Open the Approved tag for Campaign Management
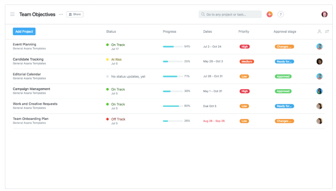This screenshot has height=191, width=336. pyautogui.click(x=283, y=91)
